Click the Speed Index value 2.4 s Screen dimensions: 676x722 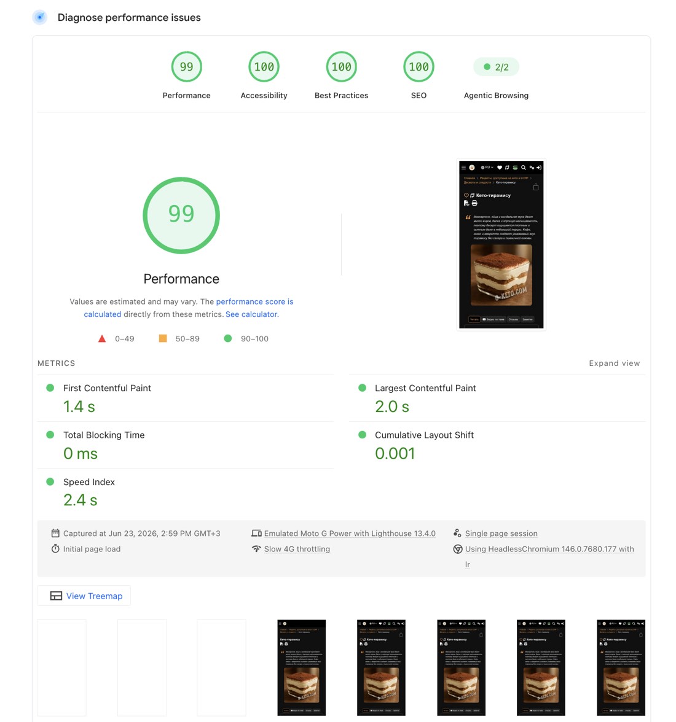pyautogui.click(x=80, y=500)
